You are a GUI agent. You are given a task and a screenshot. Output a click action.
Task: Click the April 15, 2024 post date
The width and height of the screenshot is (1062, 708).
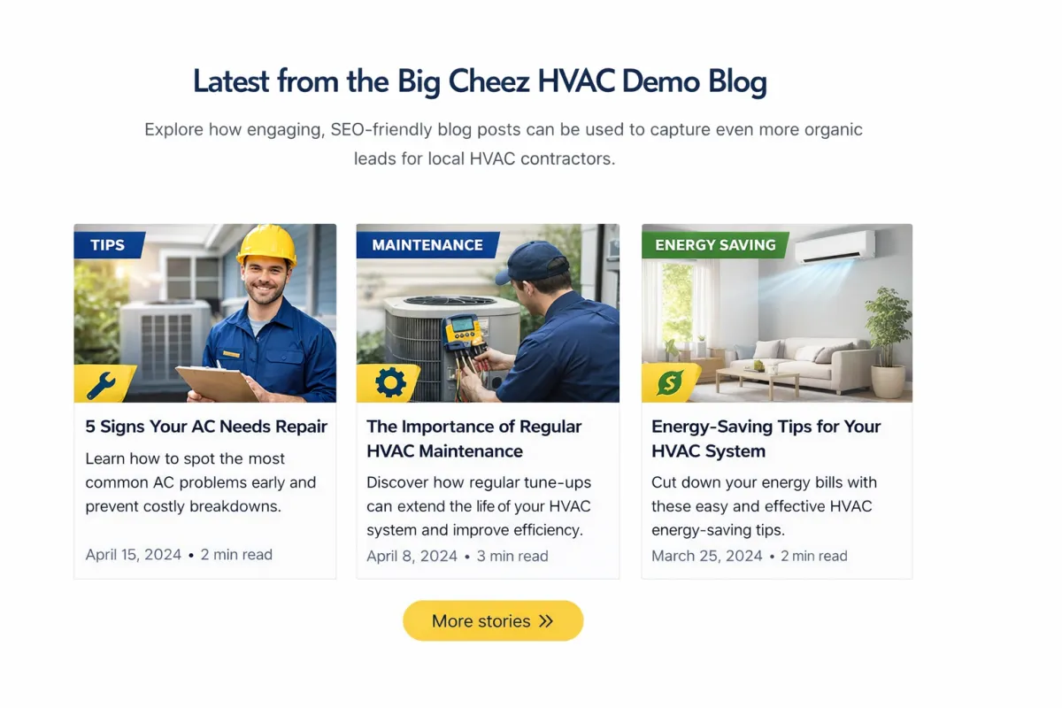(133, 555)
